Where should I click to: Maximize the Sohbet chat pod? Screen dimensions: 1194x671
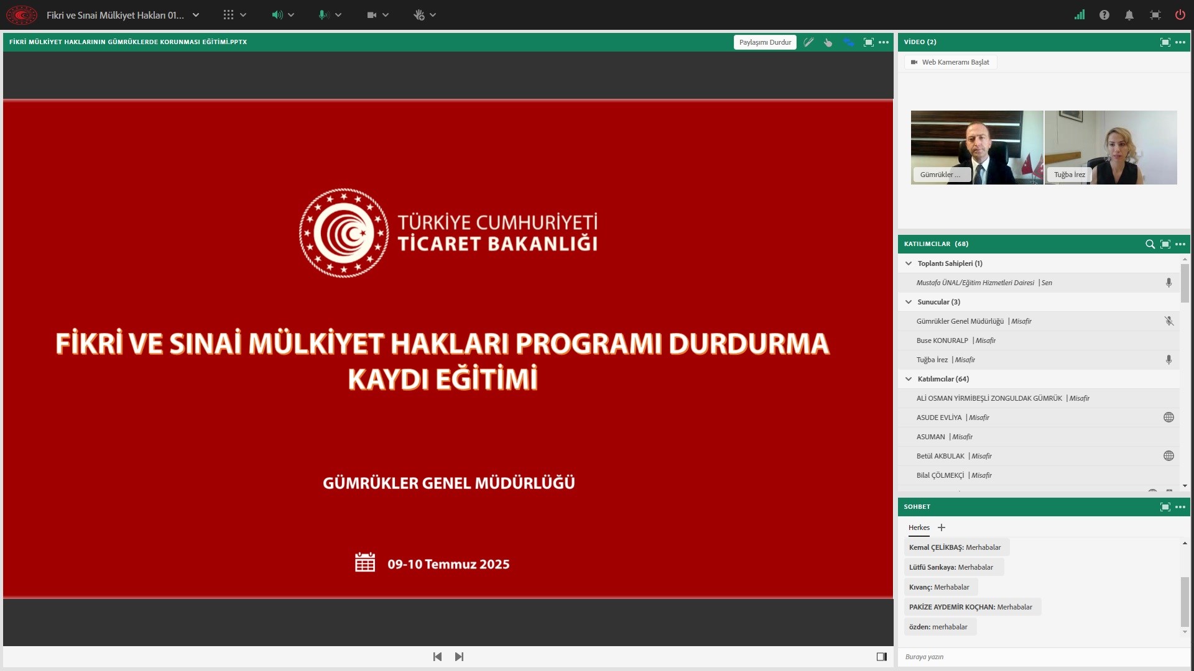pos(1165,507)
